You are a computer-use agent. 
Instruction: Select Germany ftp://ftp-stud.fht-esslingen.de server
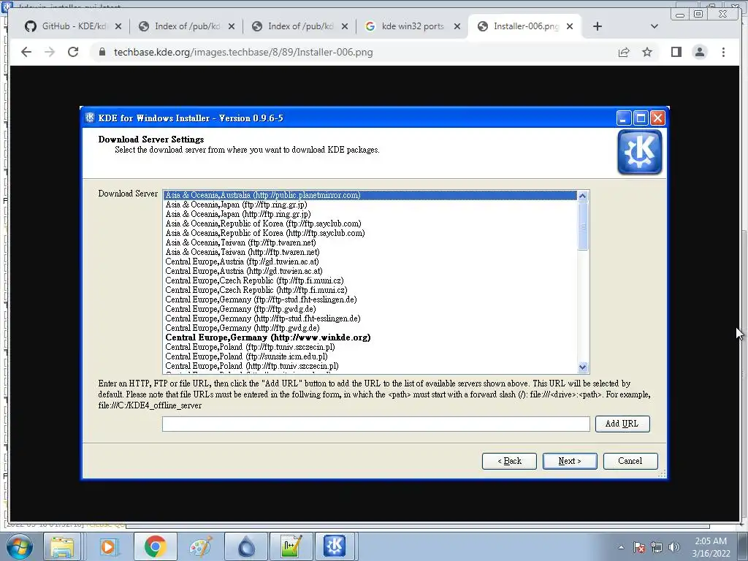(370, 299)
